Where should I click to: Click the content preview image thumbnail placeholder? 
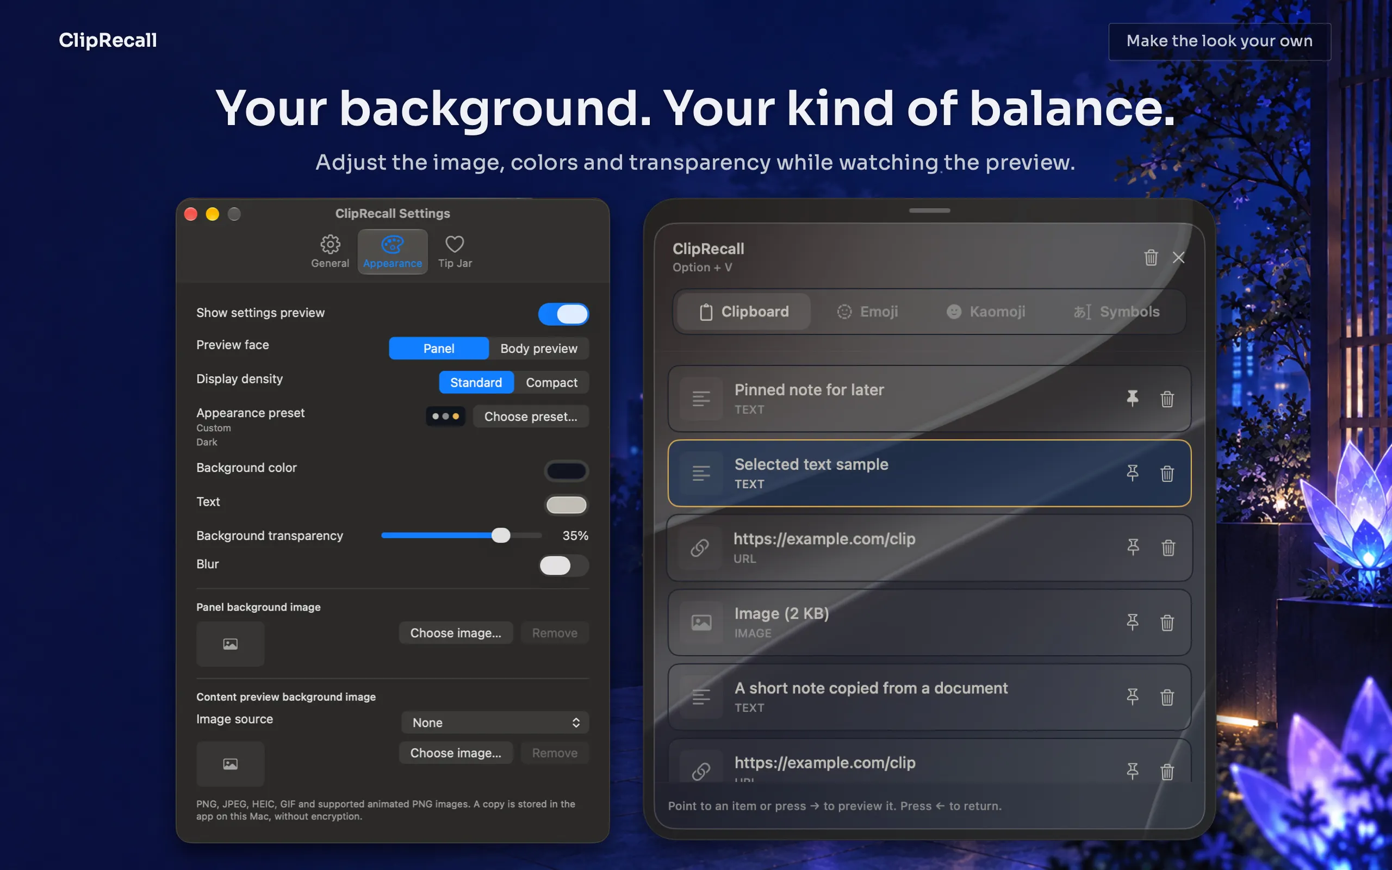(230, 763)
